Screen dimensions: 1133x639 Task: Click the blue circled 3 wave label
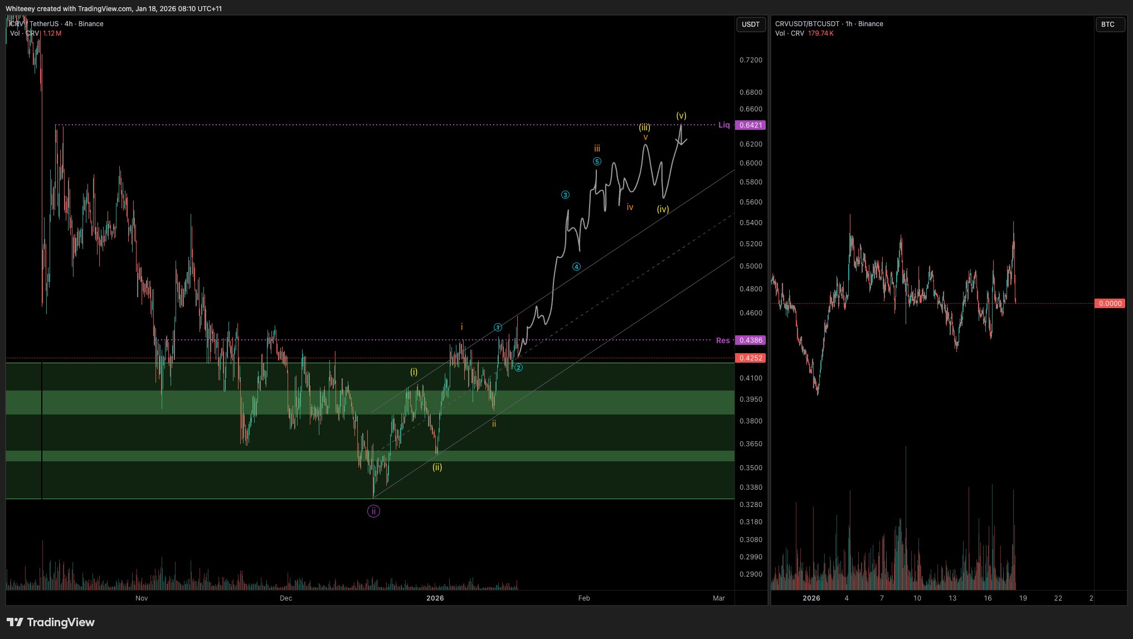point(565,195)
